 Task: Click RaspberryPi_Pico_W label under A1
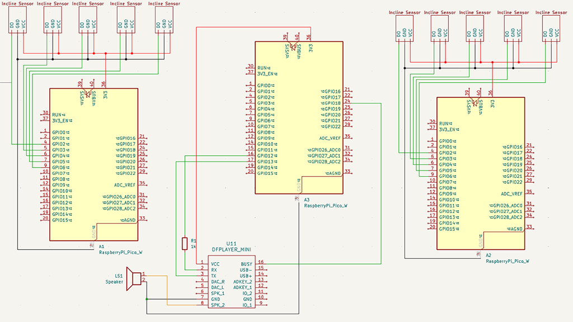pyautogui.click(x=121, y=252)
